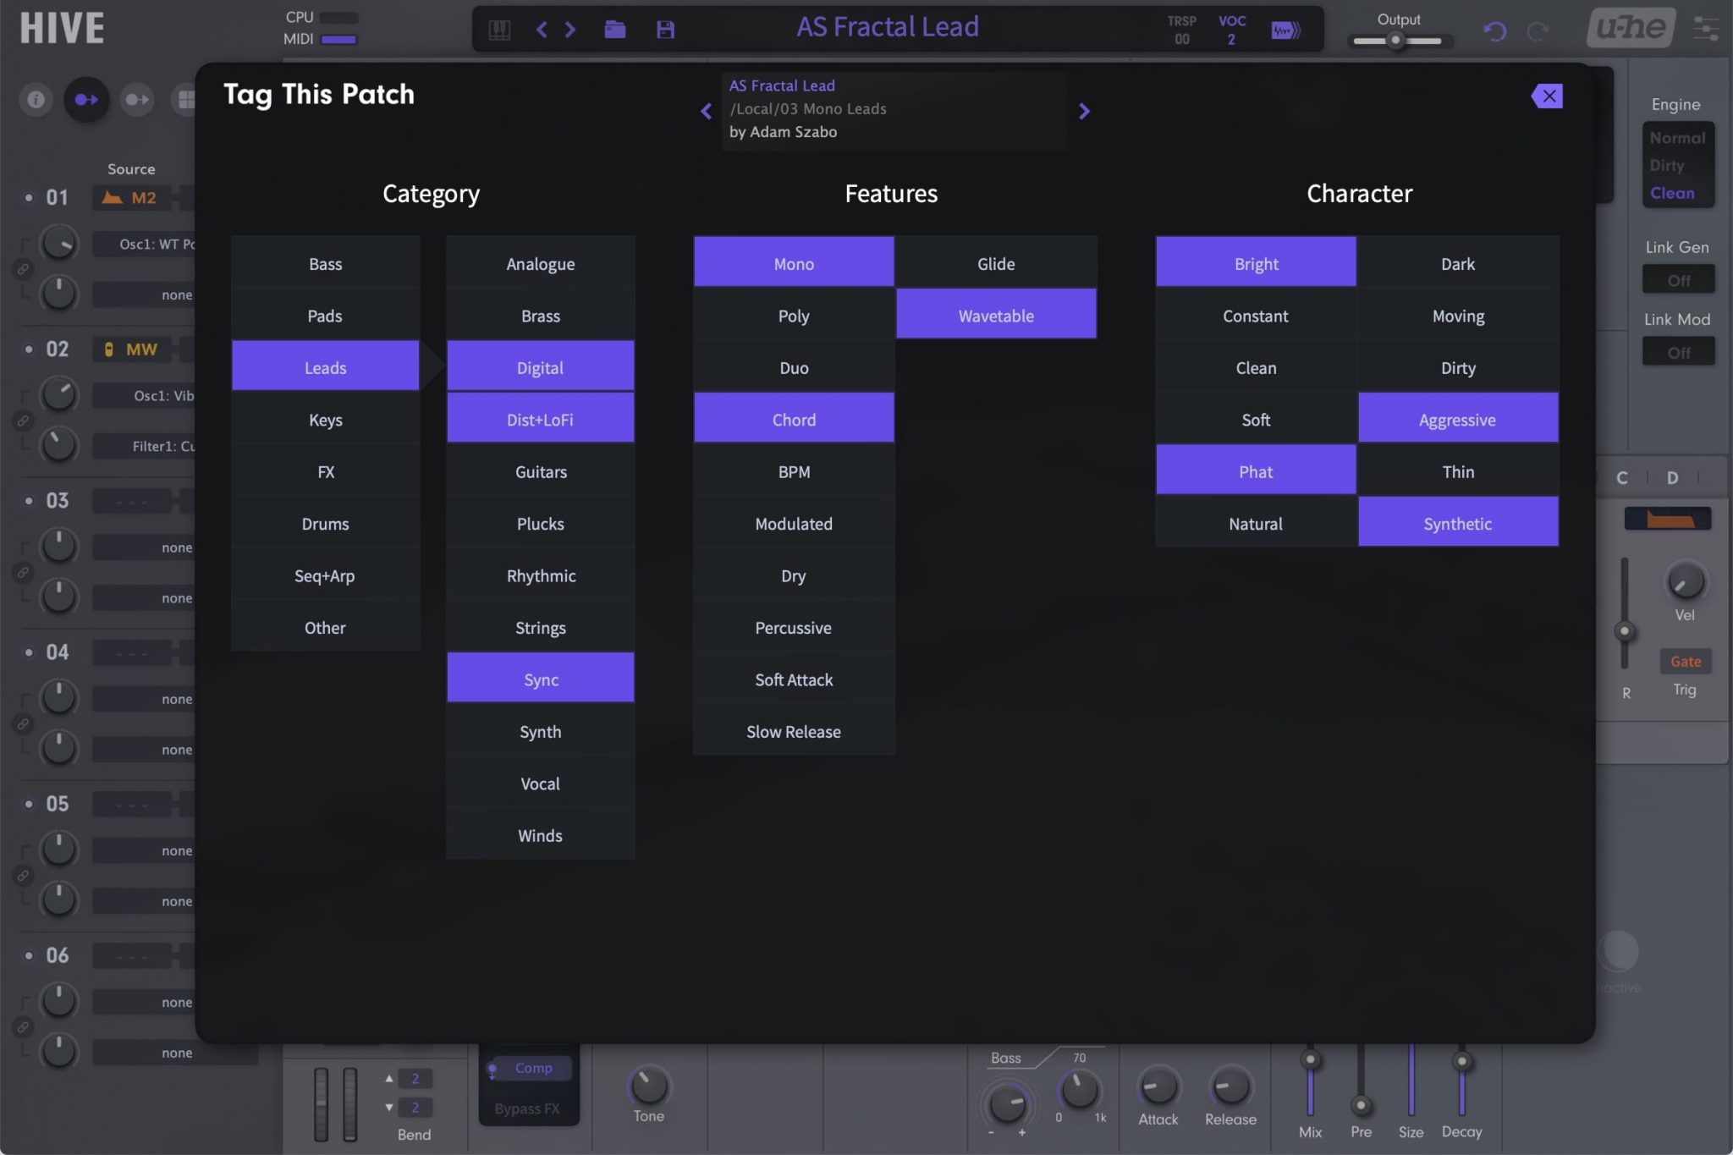Go to previous patch in tag dialog

(x=707, y=112)
